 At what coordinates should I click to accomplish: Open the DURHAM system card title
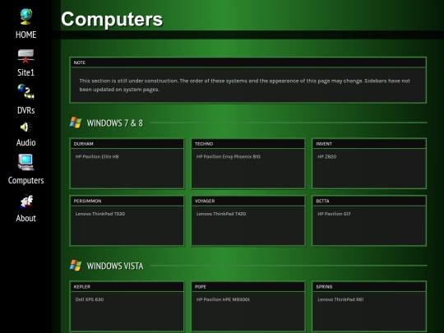[84, 144]
